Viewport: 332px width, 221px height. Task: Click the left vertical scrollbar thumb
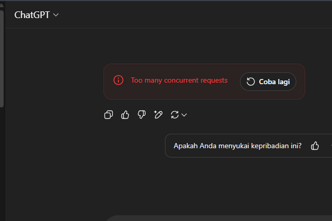pos(2,59)
